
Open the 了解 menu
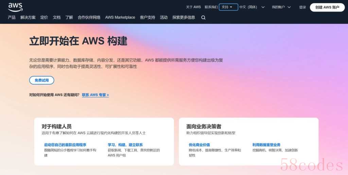click(x=69, y=17)
